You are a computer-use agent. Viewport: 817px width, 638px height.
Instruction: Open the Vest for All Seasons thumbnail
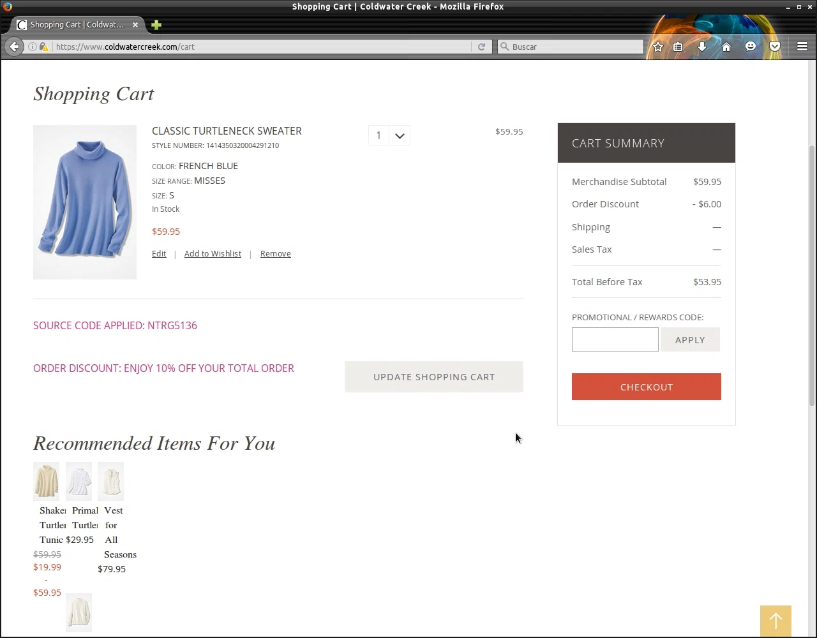click(110, 481)
